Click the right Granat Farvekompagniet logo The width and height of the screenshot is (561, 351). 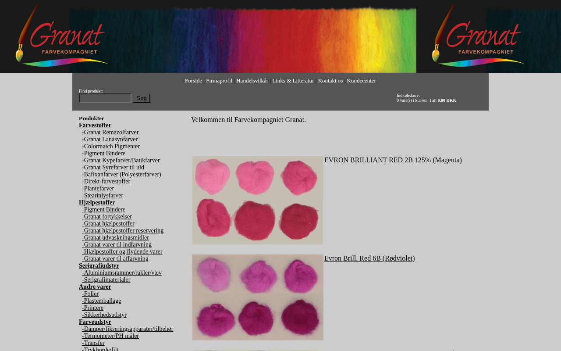[478, 36]
